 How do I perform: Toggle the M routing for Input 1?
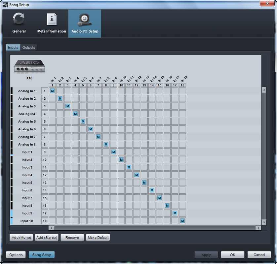[x=114, y=152]
